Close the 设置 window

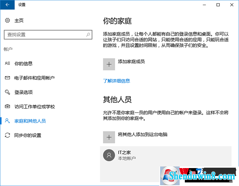[x=232, y=5]
